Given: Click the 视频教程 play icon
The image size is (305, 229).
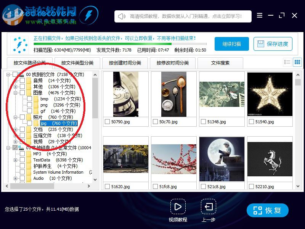Looking at the screenshot, I should click(x=178, y=206).
